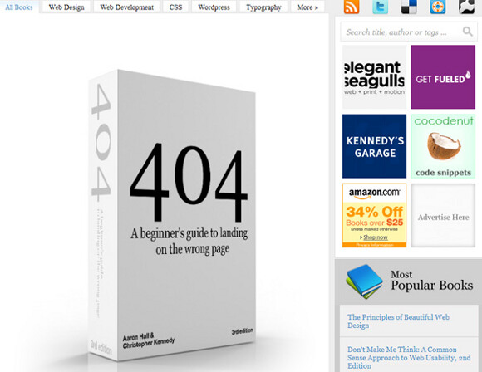Click the DesignFloat lifebuoy icon
Image resolution: width=482 pixels, height=372 pixels.
pos(438,7)
